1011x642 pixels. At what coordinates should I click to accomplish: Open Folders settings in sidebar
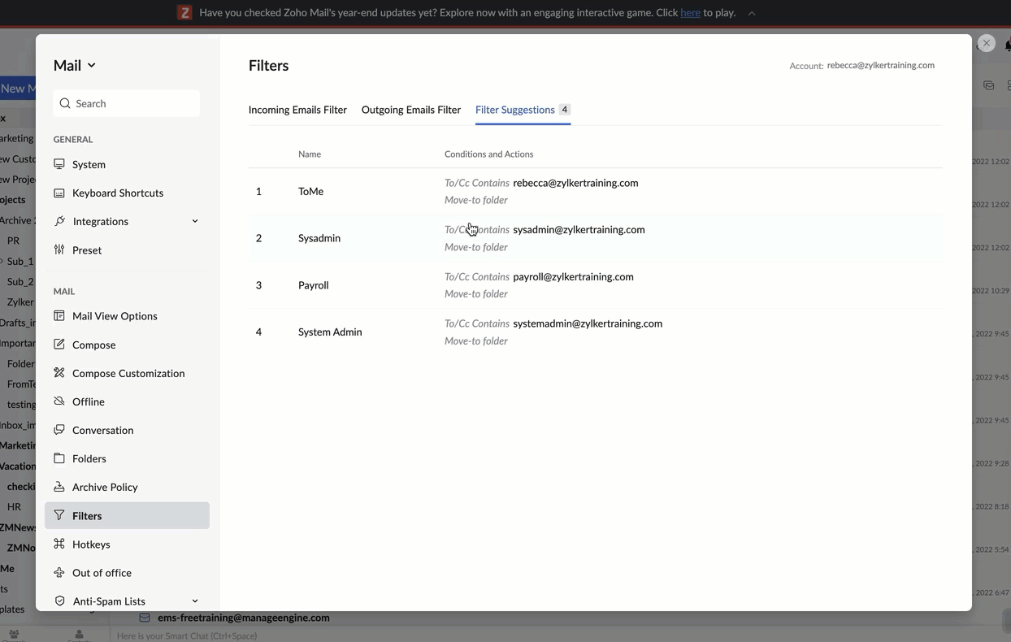click(89, 458)
